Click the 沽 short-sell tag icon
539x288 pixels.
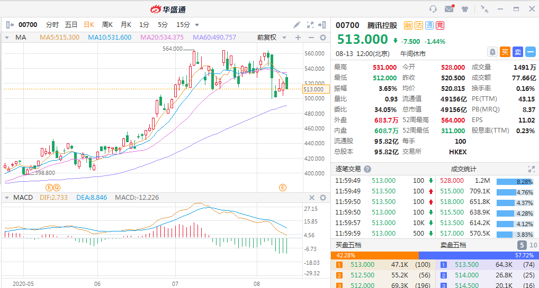418,25
